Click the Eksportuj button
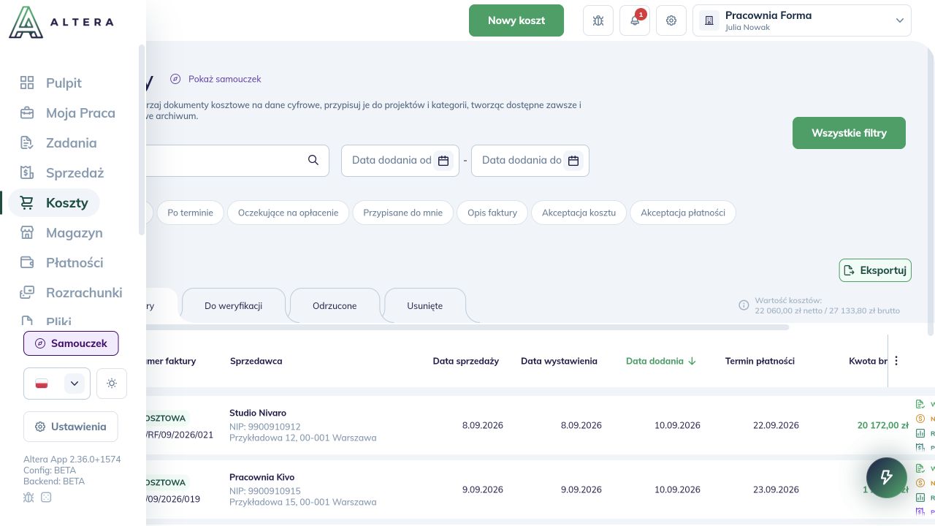Screen dimensions: 935x526 pyautogui.click(x=875, y=270)
